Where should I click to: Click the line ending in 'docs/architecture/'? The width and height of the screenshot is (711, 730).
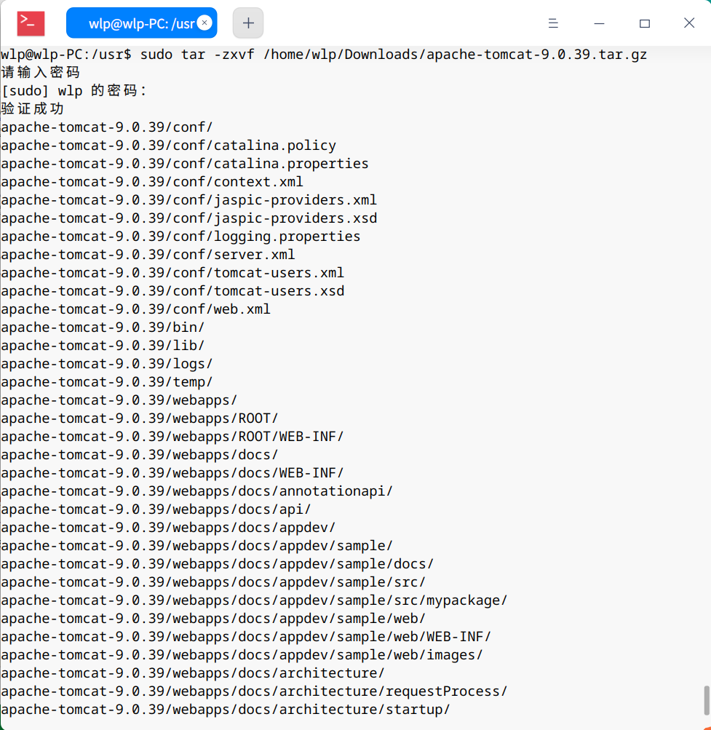click(193, 673)
